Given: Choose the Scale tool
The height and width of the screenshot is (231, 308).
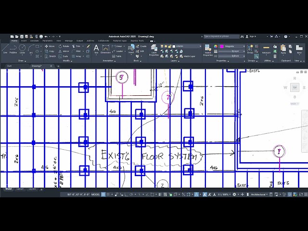Looking at the screenshot, I should (63, 56).
